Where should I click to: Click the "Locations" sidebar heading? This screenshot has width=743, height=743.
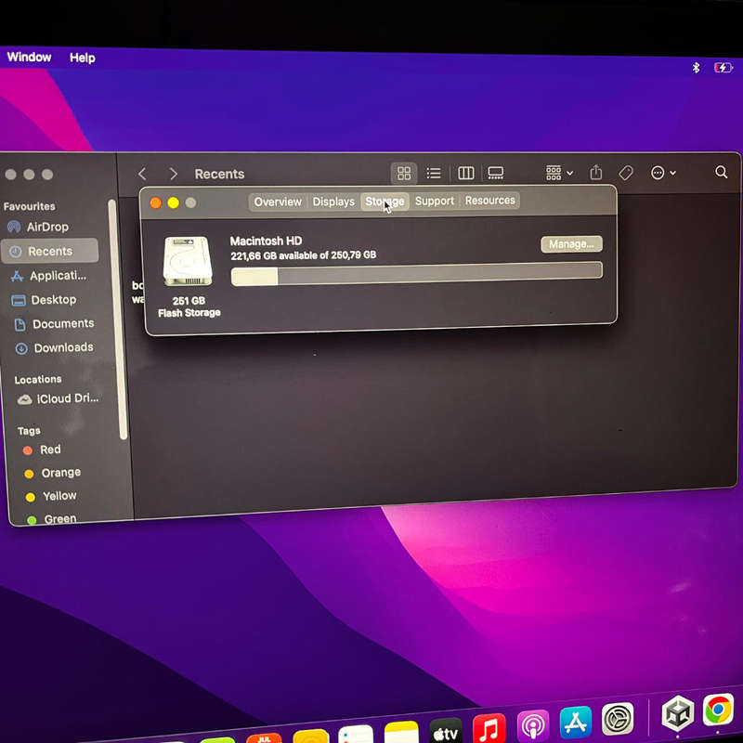[x=38, y=379]
